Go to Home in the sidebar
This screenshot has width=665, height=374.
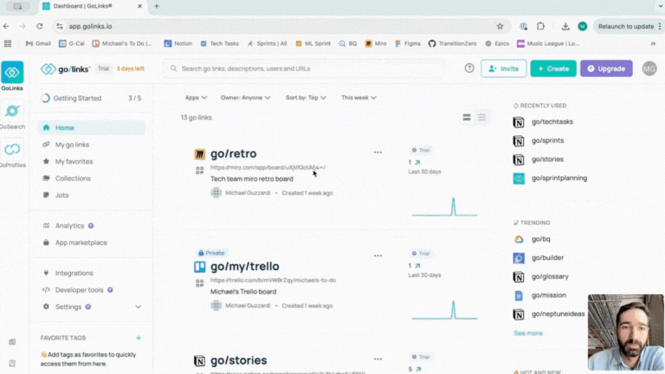point(92,127)
